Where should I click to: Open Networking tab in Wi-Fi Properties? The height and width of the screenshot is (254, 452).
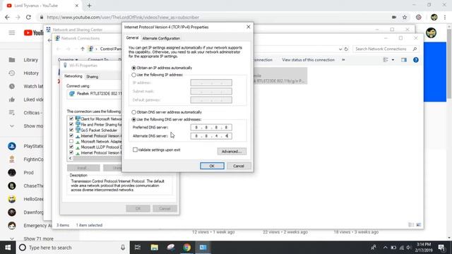[73, 76]
